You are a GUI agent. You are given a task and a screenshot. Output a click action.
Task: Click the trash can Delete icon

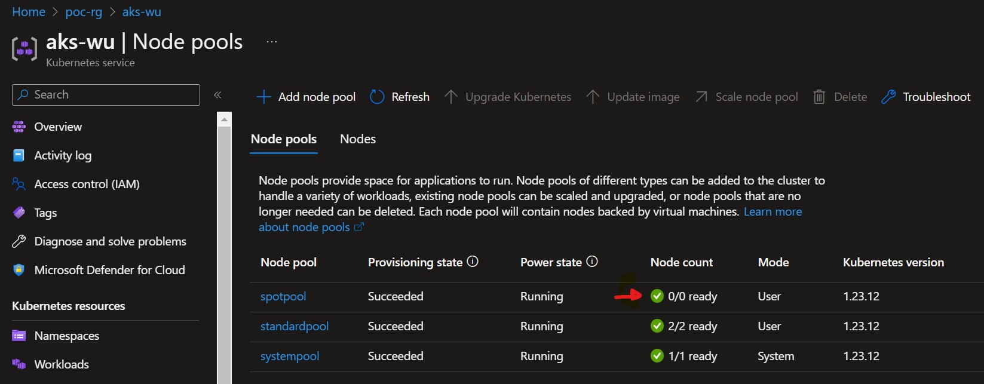click(820, 97)
